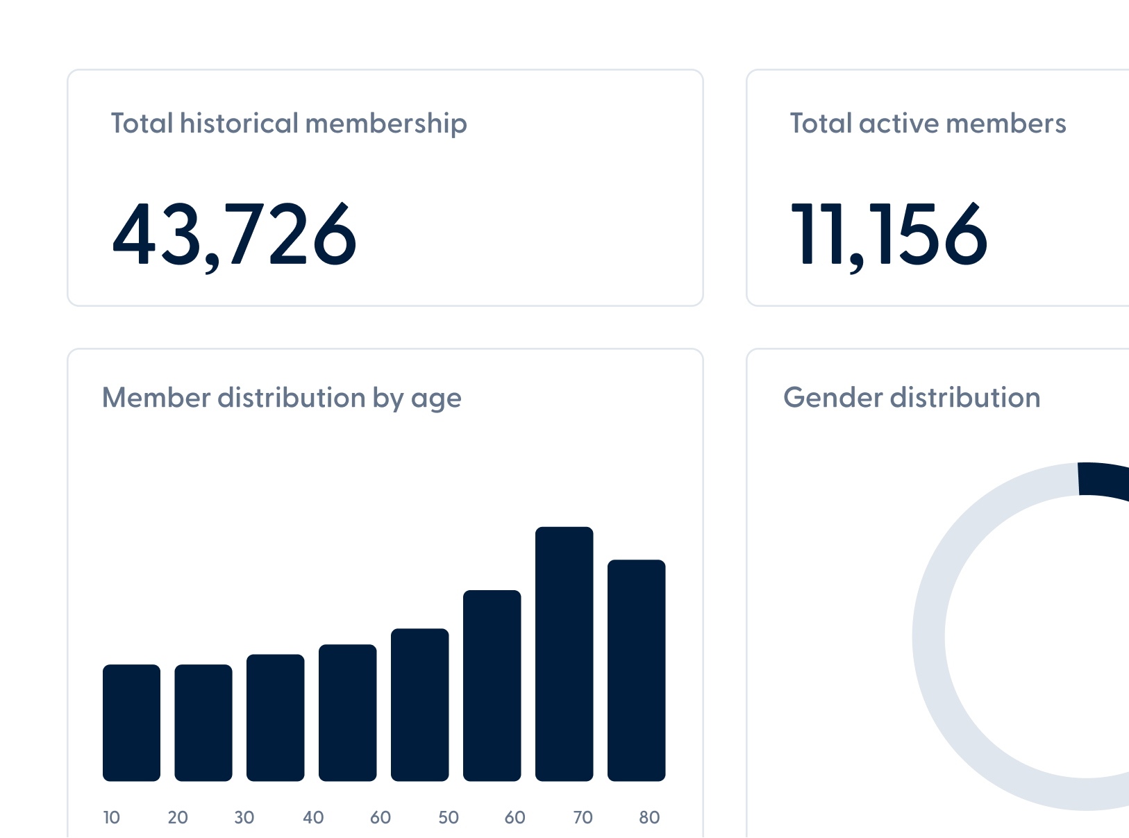Viewport: 1129px width, 838px height.
Task: Click the third bar from the left
Action: (276, 717)
